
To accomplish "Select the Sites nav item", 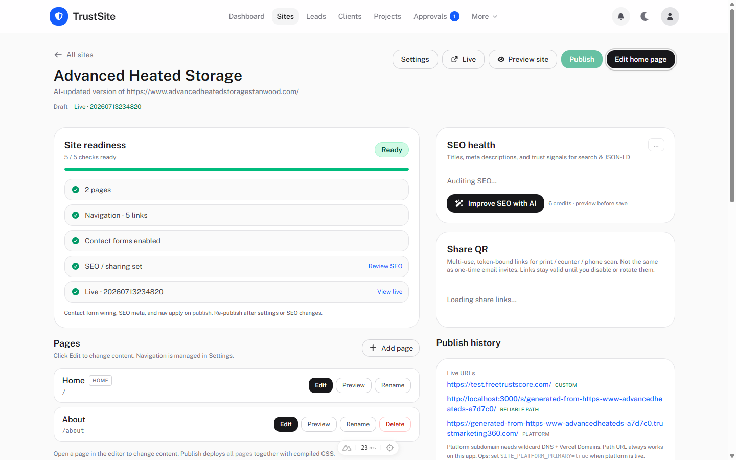I will pyautogui.click(x=285, y=16).
